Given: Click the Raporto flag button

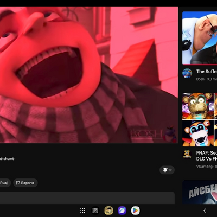Looking at the screenshot, I should coord(25,183).
